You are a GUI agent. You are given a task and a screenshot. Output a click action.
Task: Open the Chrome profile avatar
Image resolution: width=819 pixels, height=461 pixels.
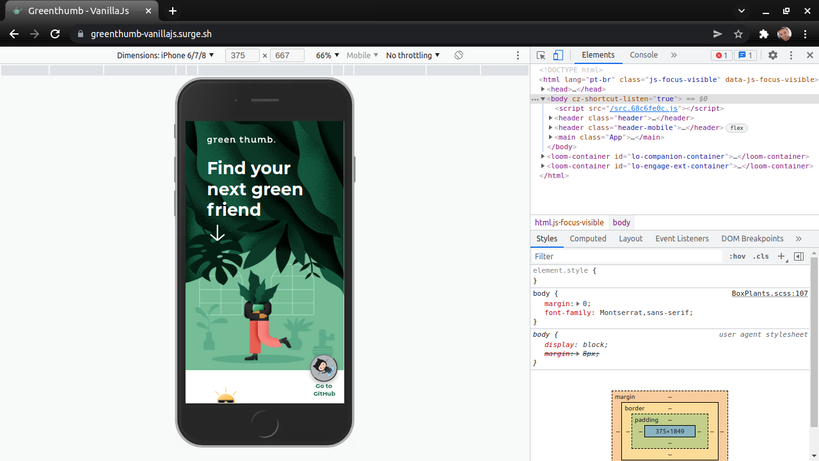[784, 34]
